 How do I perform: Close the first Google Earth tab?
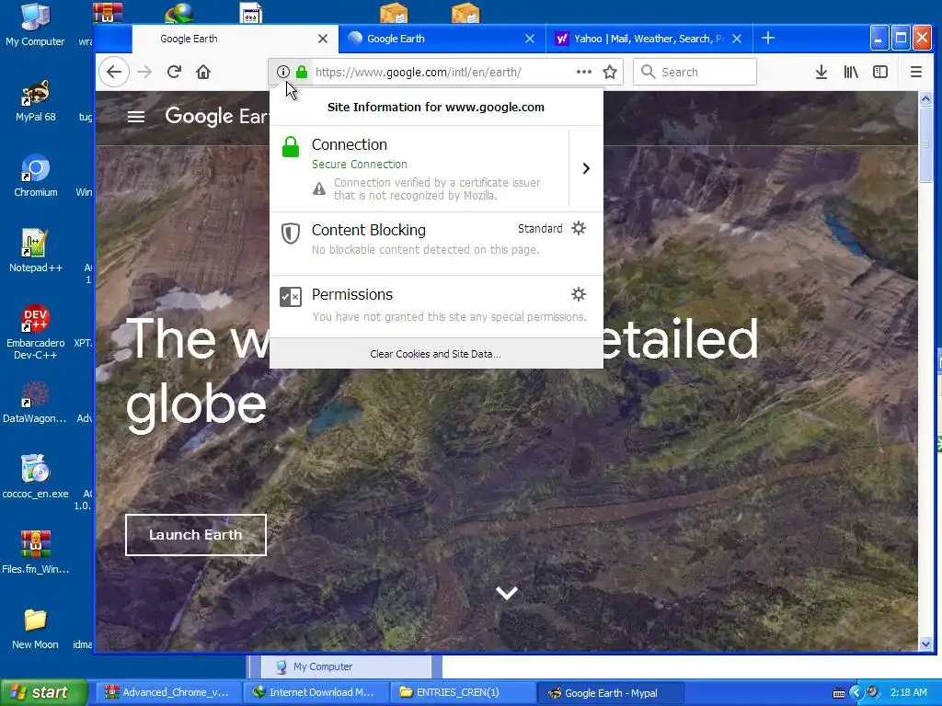[323, 39]
